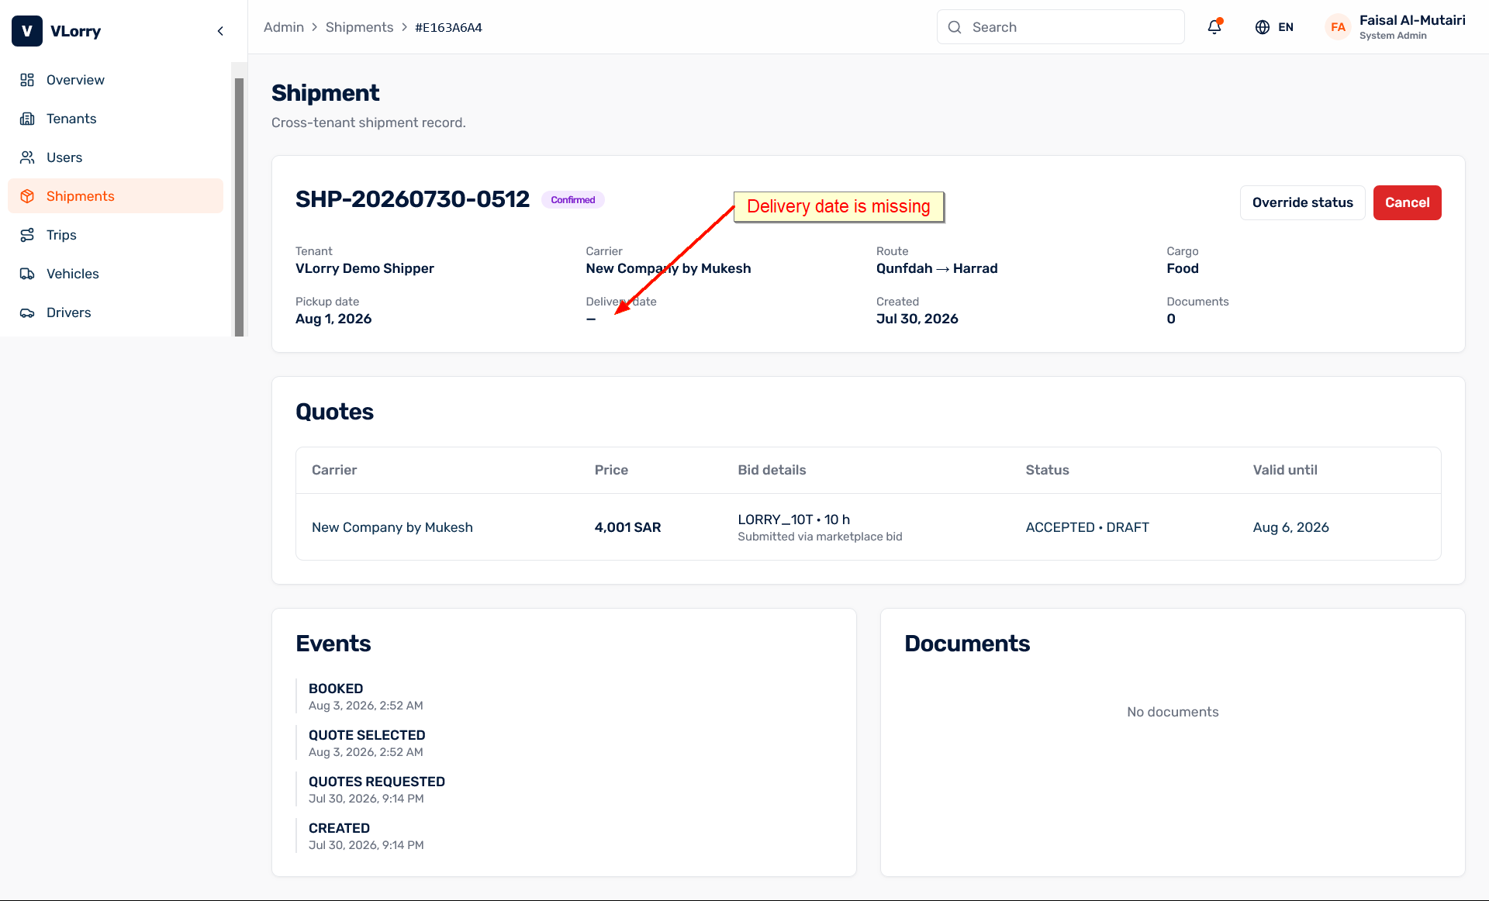Click the Shipments package icon
Image resolution: width=1489 pixels, height=901 pixels.
[x=27, y=196]
